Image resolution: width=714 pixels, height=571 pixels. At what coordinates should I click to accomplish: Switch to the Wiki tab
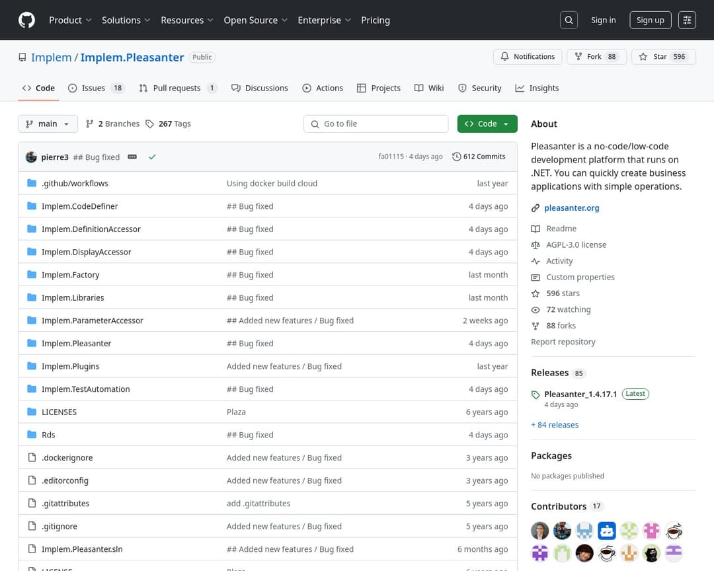point(429,88)
